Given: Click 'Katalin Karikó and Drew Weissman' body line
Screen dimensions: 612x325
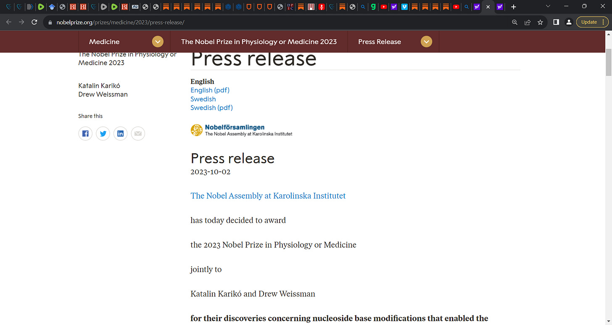Looking at the screenshot, I should pos(253,294).
